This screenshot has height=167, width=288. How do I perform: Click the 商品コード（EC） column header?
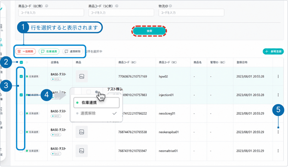[x=127, y=63]
